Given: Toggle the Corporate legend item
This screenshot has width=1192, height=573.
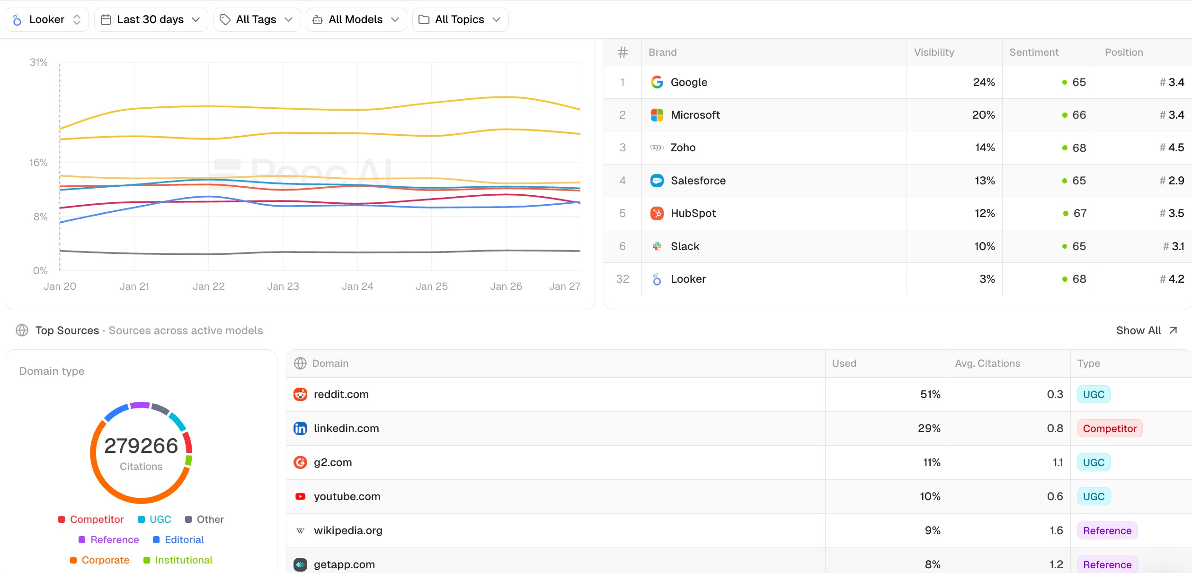Looking at the screenshot, I should pos(99,560).
